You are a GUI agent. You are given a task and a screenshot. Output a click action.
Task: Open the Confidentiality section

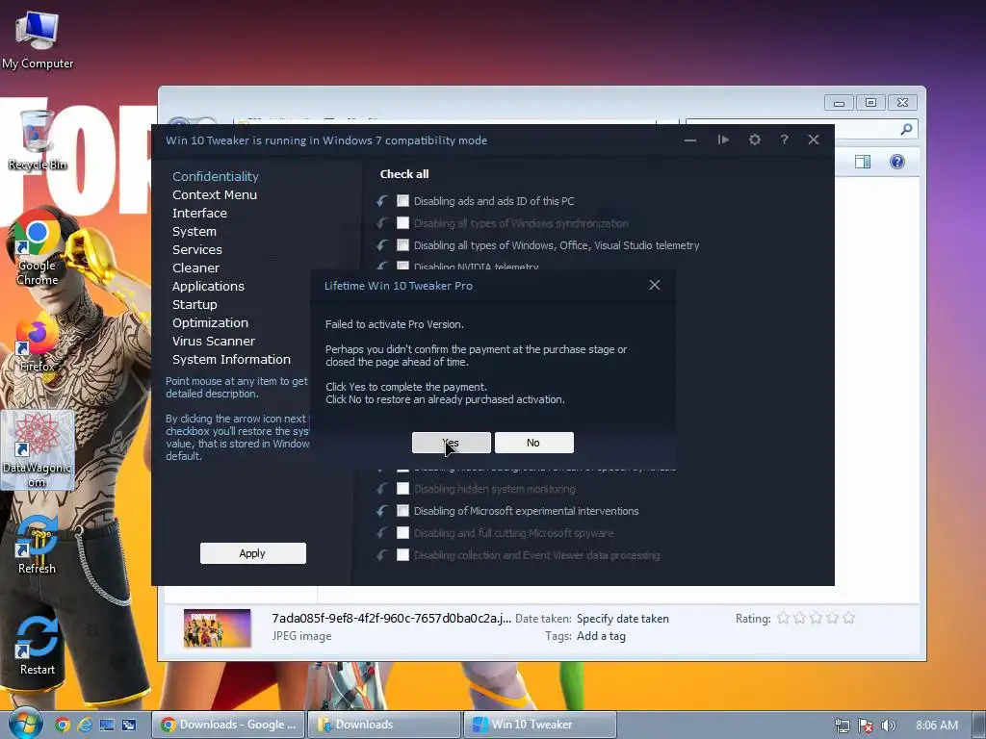click(x=216, y=177)
